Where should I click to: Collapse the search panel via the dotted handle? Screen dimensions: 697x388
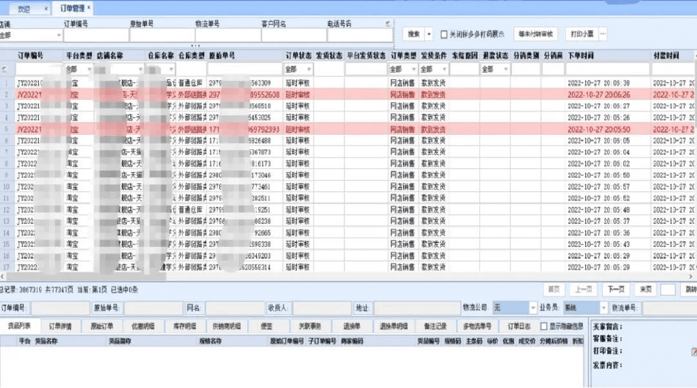196,46
